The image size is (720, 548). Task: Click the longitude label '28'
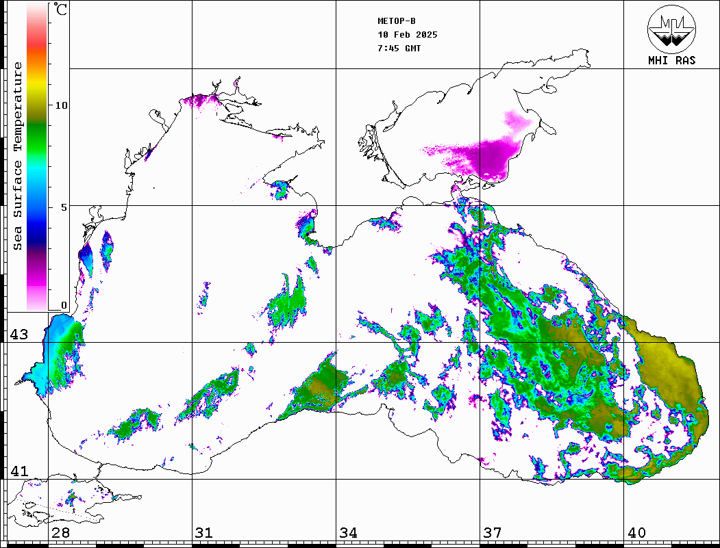[60, 533]
